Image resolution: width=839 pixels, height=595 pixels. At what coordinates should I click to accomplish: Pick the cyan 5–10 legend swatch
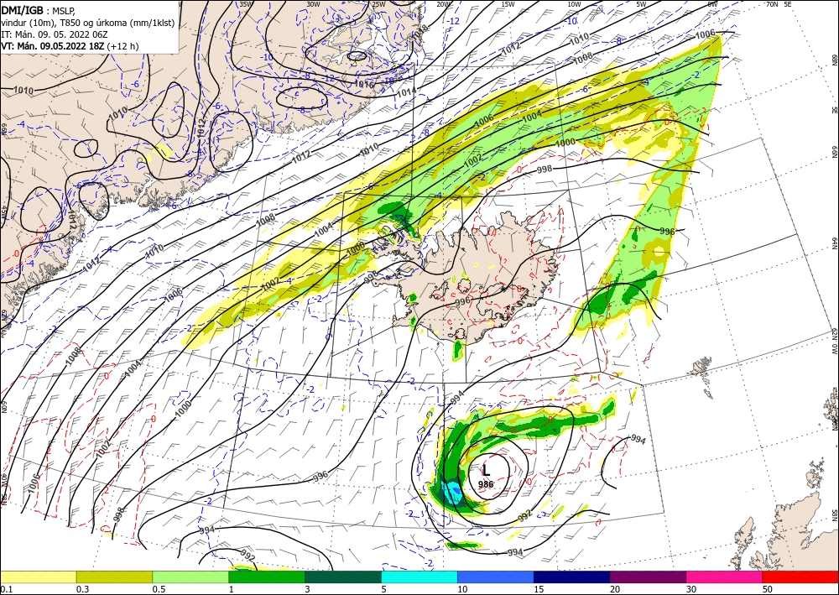point(419,577)
